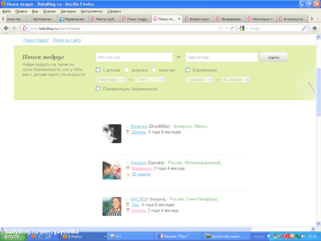The height and width of the screenshot is (241, 321).
Task: Enable the 'с детьми' checkbox
Action: click(x=98, y=70)
